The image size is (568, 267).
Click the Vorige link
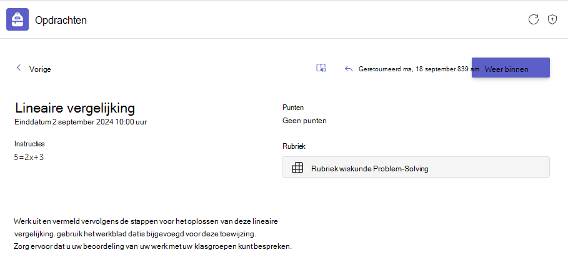[x=40, y=69]
